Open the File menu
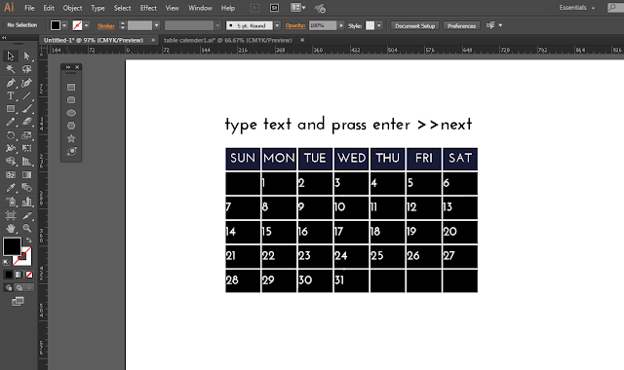The width and height of the screenshot is (624, 370). tap(29, 8)
